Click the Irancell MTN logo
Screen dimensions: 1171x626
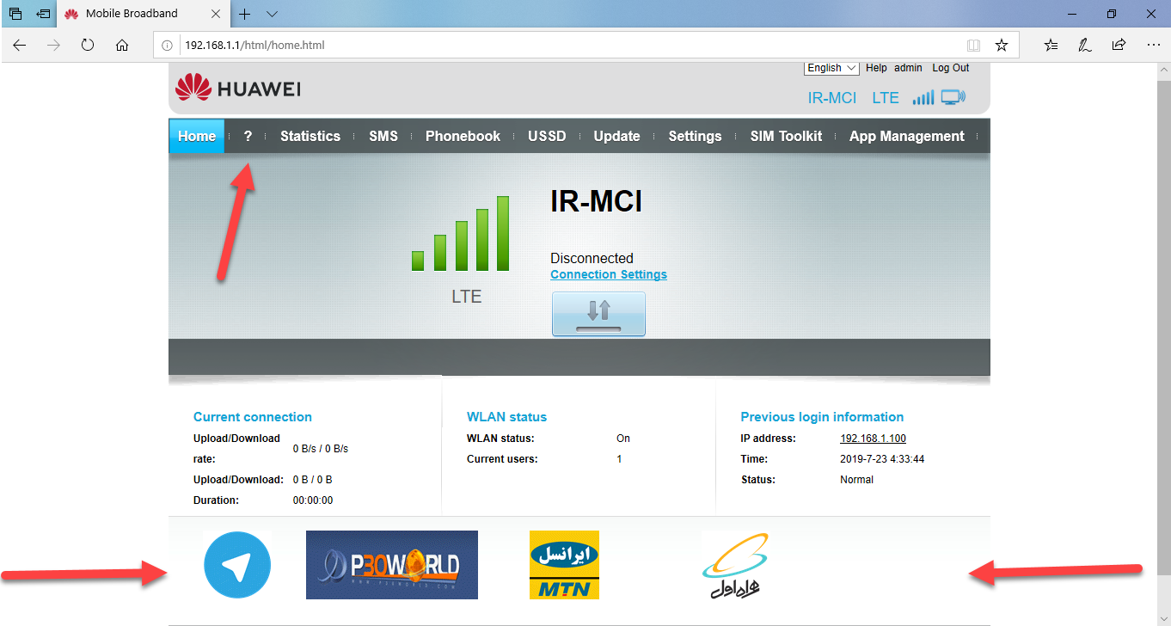pos(564,565)
